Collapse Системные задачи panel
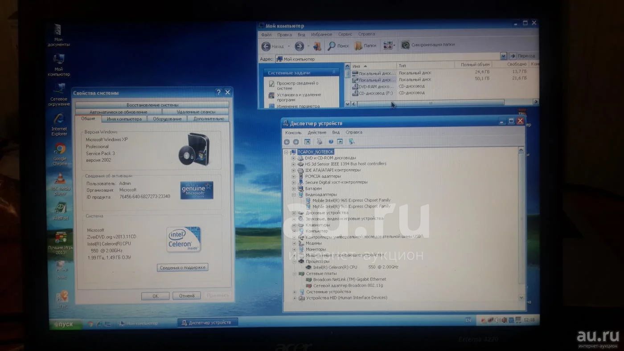 (x=334, y=72)
